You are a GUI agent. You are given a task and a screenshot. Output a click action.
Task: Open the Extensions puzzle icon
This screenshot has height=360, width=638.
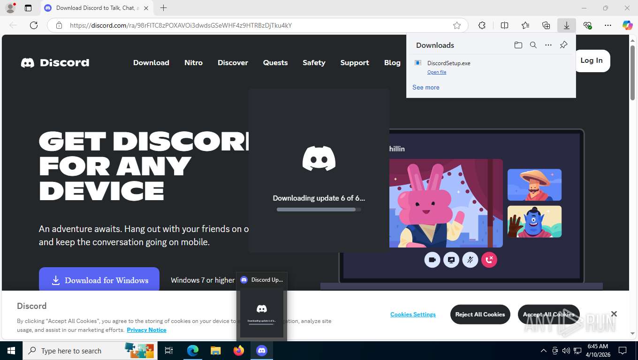(482, 25)
